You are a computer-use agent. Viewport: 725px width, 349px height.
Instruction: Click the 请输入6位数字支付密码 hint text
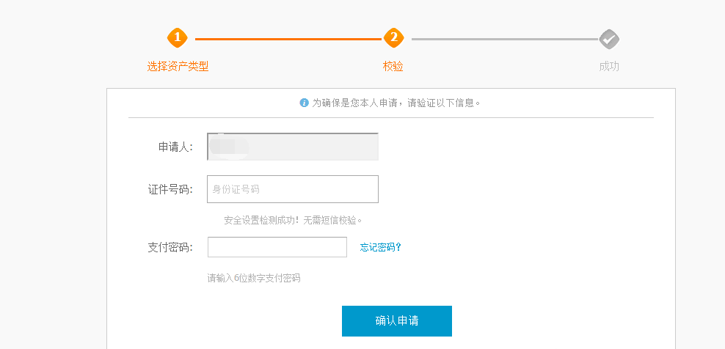[x=254, y=279]
